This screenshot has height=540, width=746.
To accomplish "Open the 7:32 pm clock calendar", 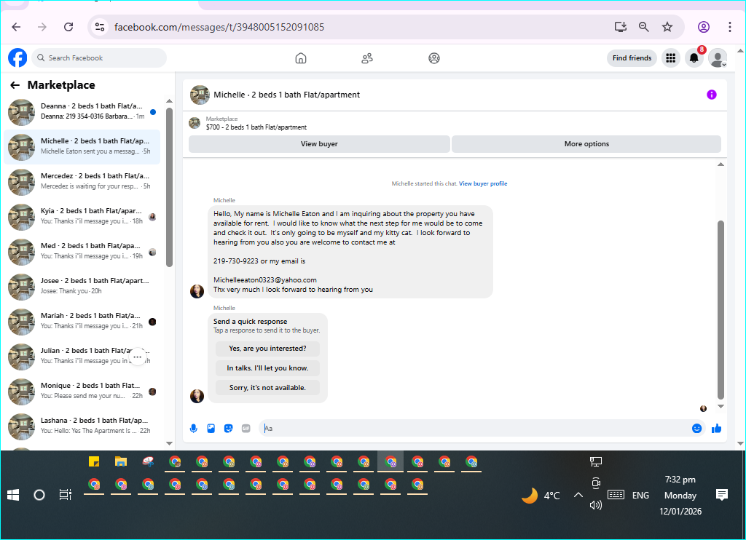I will pyautogui.click(x=680, y=496).
